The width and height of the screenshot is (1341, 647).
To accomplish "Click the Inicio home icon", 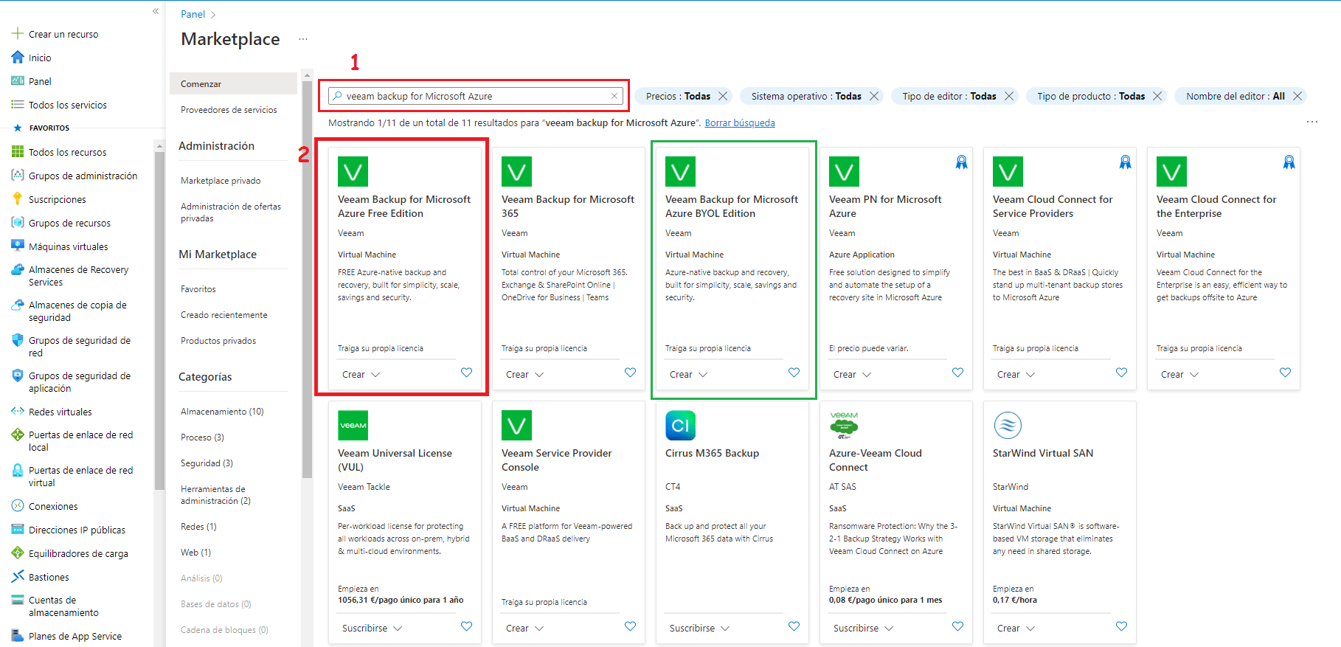I will coord(18,58).
